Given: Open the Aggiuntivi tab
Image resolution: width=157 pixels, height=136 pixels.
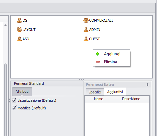Looking at the screenshot, I should tap(115, 92).
